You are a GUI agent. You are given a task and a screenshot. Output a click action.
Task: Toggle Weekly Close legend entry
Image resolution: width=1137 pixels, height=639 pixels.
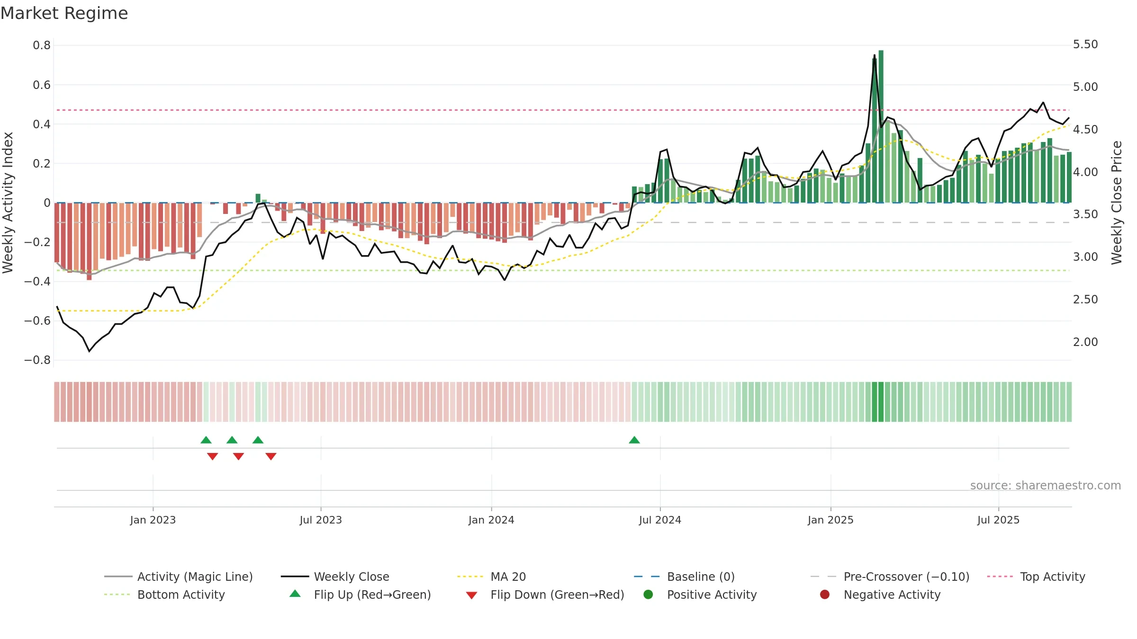(335, 577)
